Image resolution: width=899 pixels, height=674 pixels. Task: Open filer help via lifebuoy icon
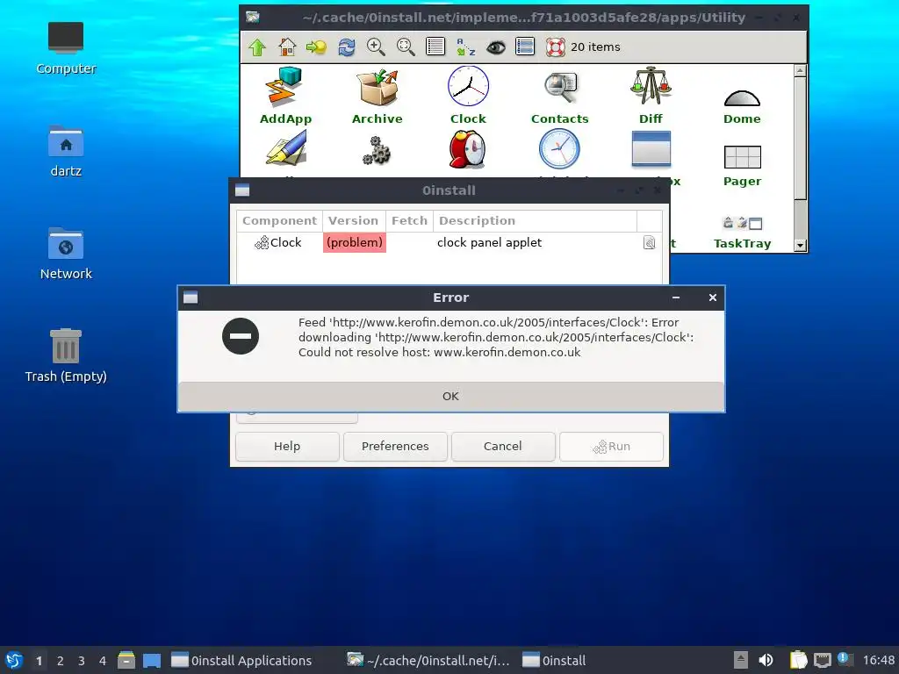tap(555, 47)
